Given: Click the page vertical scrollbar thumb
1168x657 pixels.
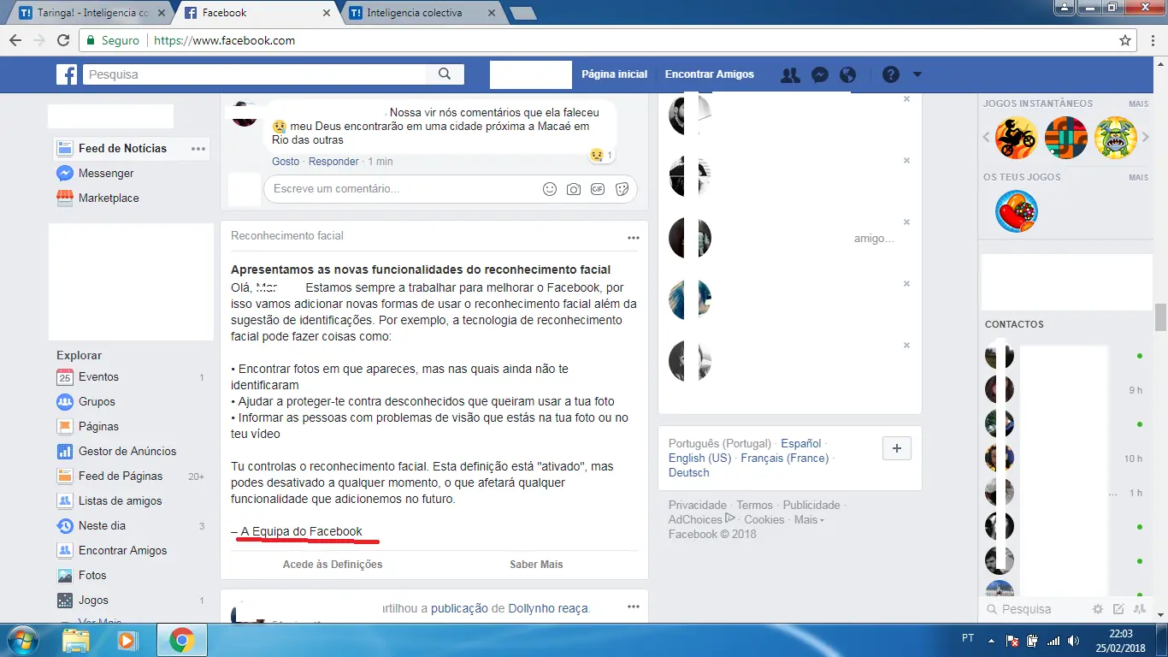Looking at the screenshot, I should 1160,317.
